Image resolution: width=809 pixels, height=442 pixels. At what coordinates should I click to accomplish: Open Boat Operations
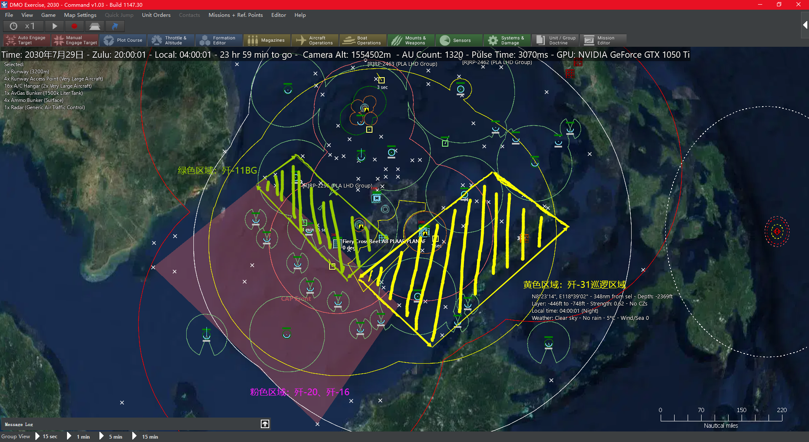point(363,40)
